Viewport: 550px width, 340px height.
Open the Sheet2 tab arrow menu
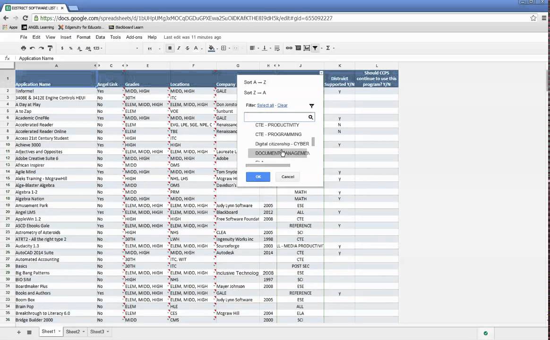(x=84, y=331)
